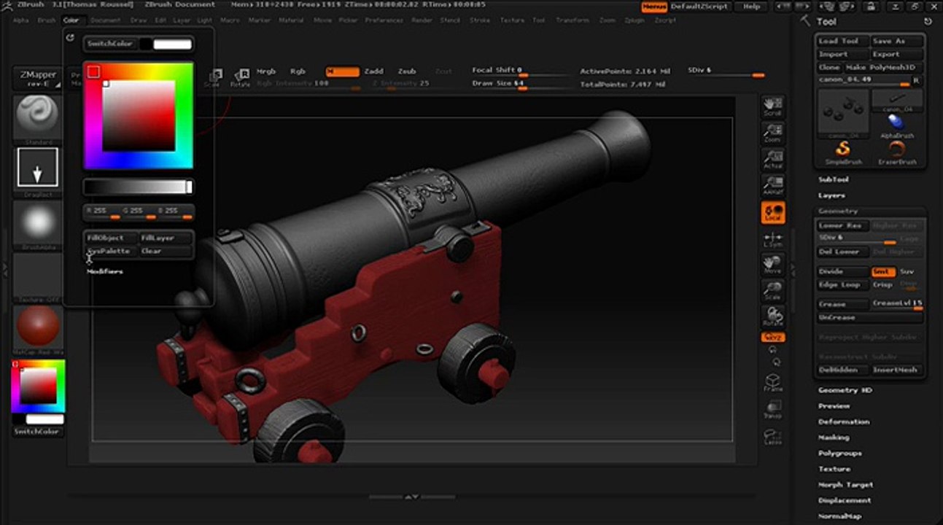Viewport: 943px width, 525px height.
Task: Click the AAHalf view icon
Action: pos(772,184)
